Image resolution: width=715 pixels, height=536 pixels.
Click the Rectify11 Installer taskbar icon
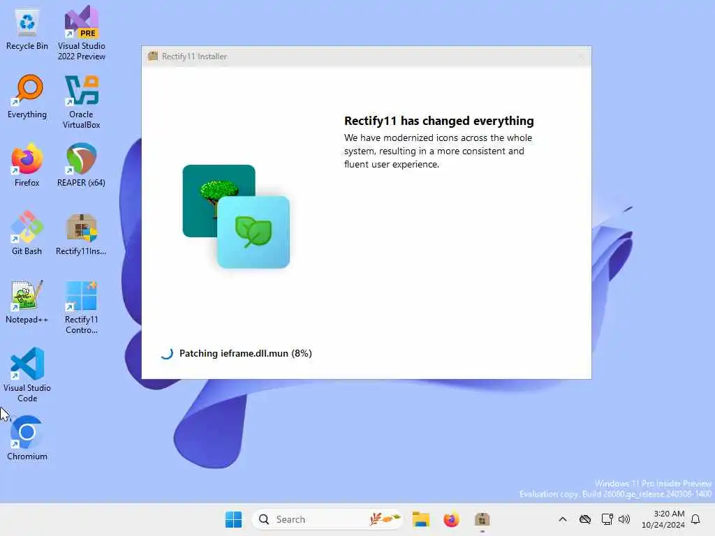point(482,519)
